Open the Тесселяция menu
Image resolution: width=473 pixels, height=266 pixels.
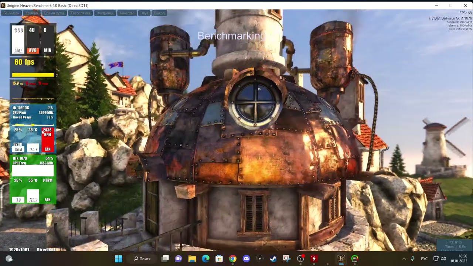(80, 13)
